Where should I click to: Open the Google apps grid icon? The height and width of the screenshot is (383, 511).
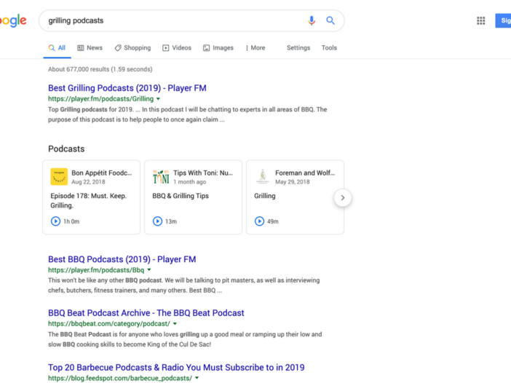(x=480, y=20)
